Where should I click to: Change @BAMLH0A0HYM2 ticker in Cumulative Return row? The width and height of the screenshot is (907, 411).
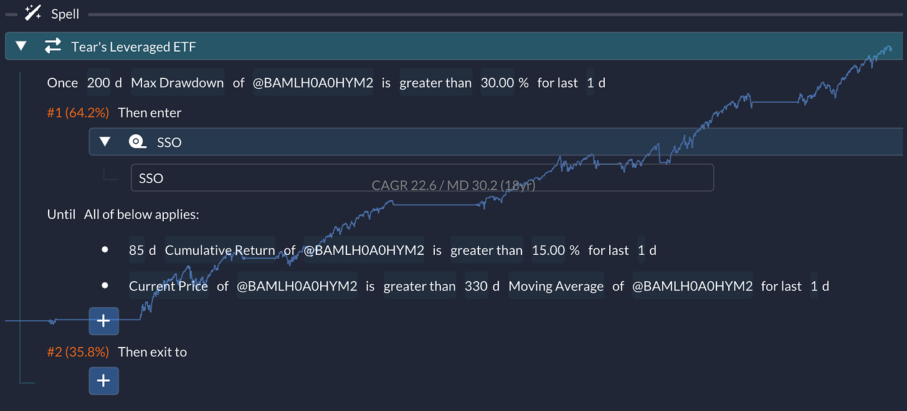click(364, 250)
